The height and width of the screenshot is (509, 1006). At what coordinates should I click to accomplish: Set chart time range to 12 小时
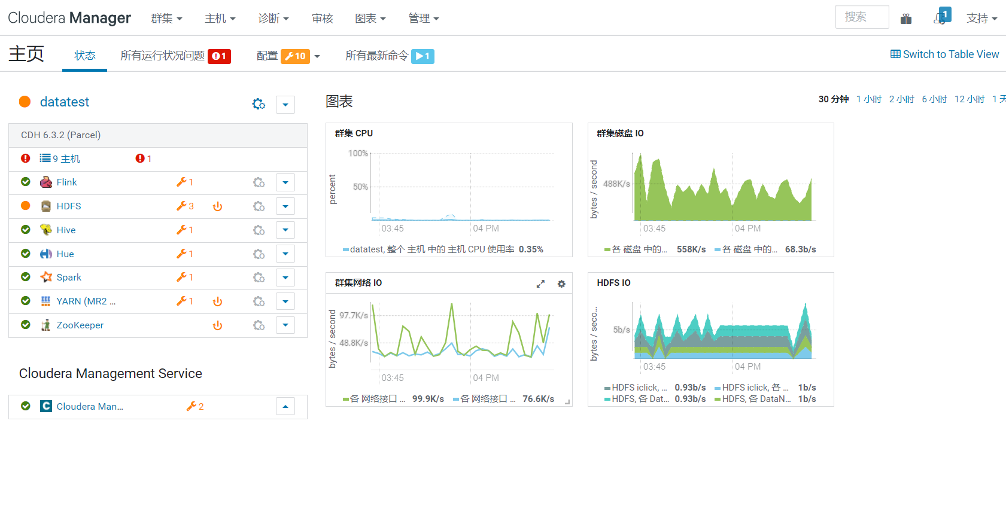point(969,99)
